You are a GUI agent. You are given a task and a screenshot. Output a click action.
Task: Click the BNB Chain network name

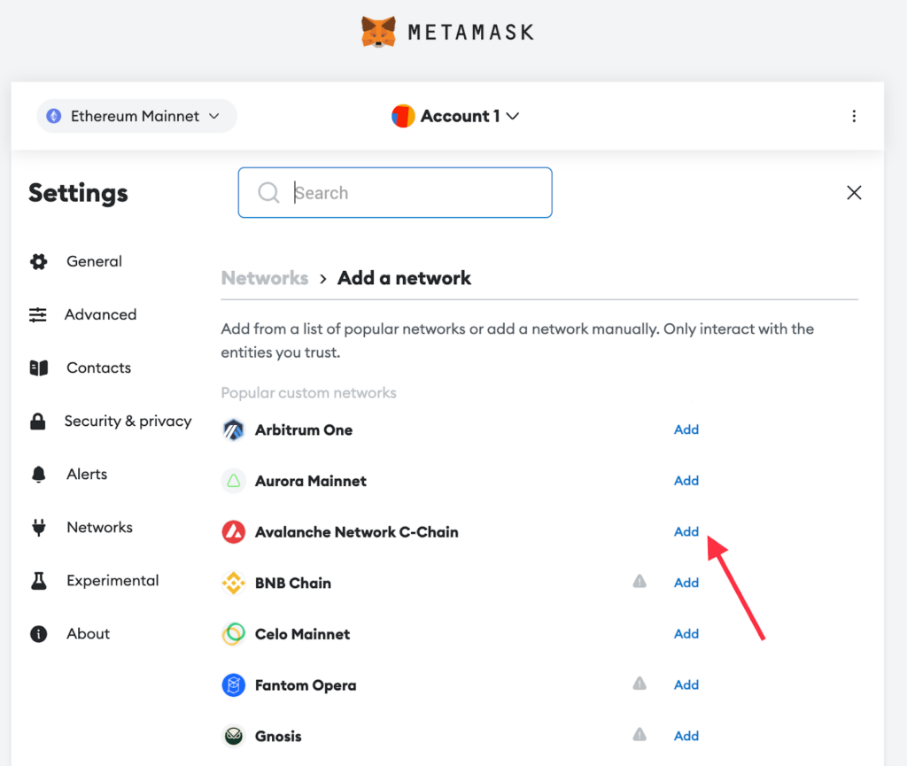tap(293, 583)
